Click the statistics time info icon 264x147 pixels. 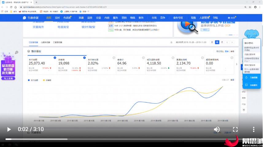171,42
